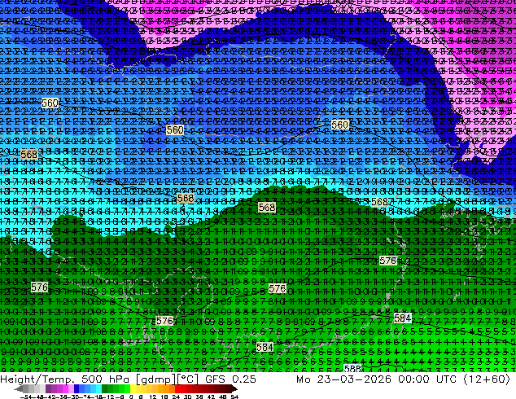Click the rightmost 568 contour label
Screen dimensions: 516x399
tap(380, 202)
